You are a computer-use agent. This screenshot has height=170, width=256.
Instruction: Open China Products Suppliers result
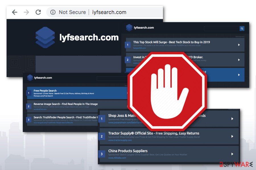[x=128, y=151]
